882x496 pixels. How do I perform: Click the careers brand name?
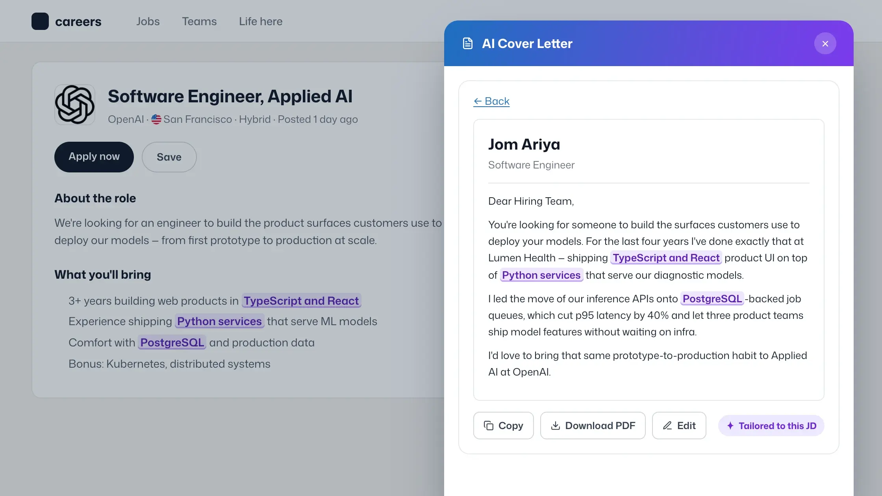pyautogui.click(x=78, y=22)
